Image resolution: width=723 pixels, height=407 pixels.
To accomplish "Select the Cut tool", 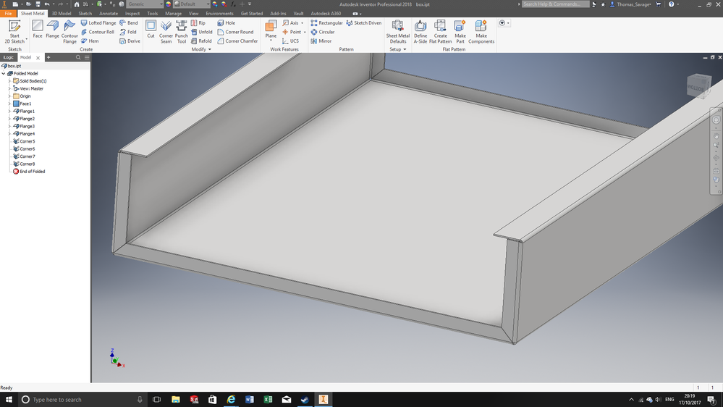I will [151, 30].
